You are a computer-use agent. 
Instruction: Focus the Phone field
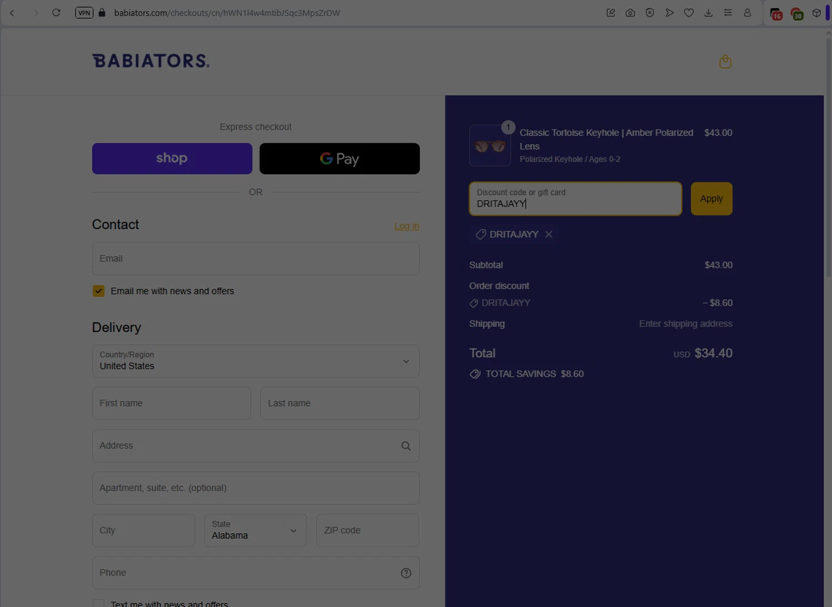(x=256, y=573)
